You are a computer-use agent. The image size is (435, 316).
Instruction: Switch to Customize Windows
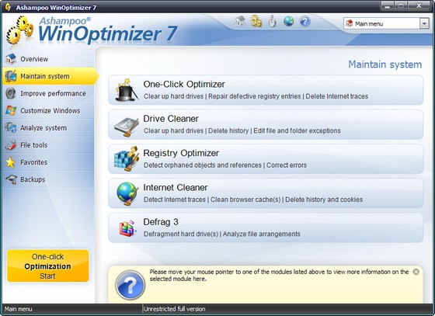48,110
